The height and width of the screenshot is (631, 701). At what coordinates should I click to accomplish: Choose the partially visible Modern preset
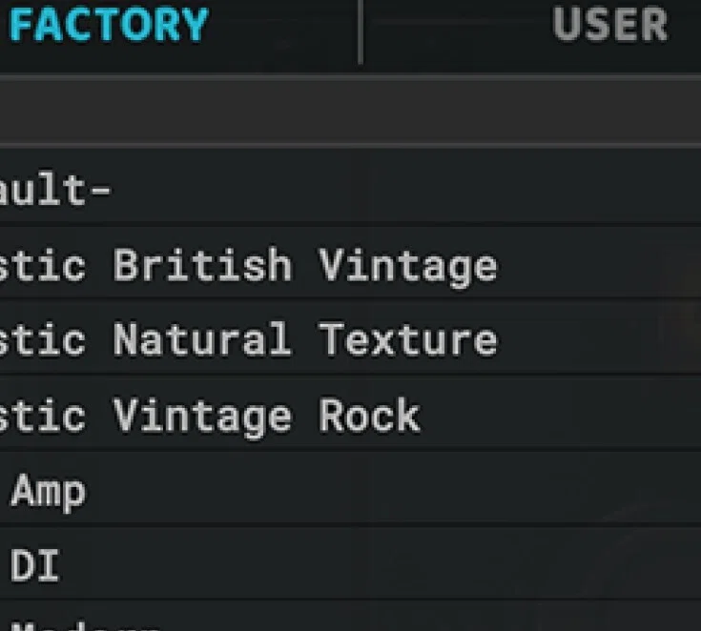click(x=351, y=618)
